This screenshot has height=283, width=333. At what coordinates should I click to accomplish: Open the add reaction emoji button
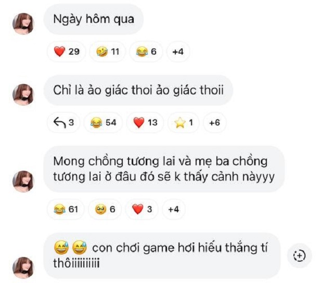300,255
